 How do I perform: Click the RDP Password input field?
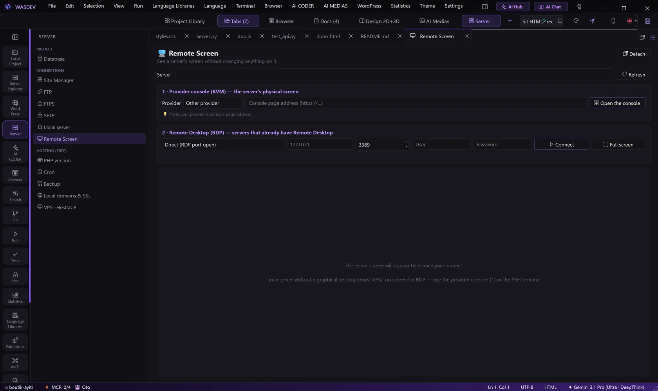tap(503, 145)
